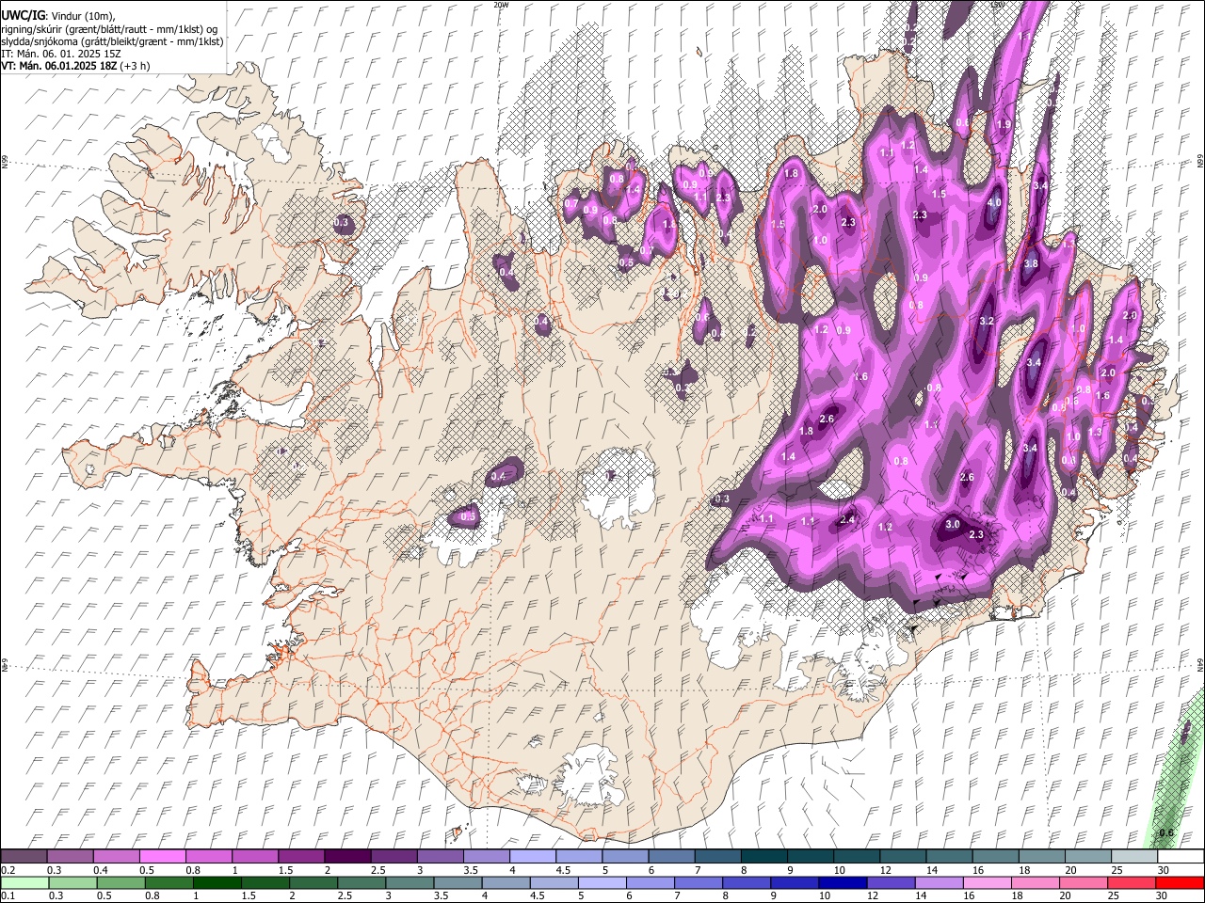Pick the purple-row 0.4–0.5 swatch
Image resolution: width=1205 pixels, height=903 pixels.
click(117, 857)
